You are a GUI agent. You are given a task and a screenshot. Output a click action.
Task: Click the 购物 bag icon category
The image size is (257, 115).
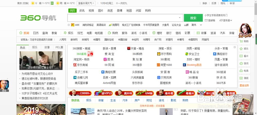tap(109, 33)
